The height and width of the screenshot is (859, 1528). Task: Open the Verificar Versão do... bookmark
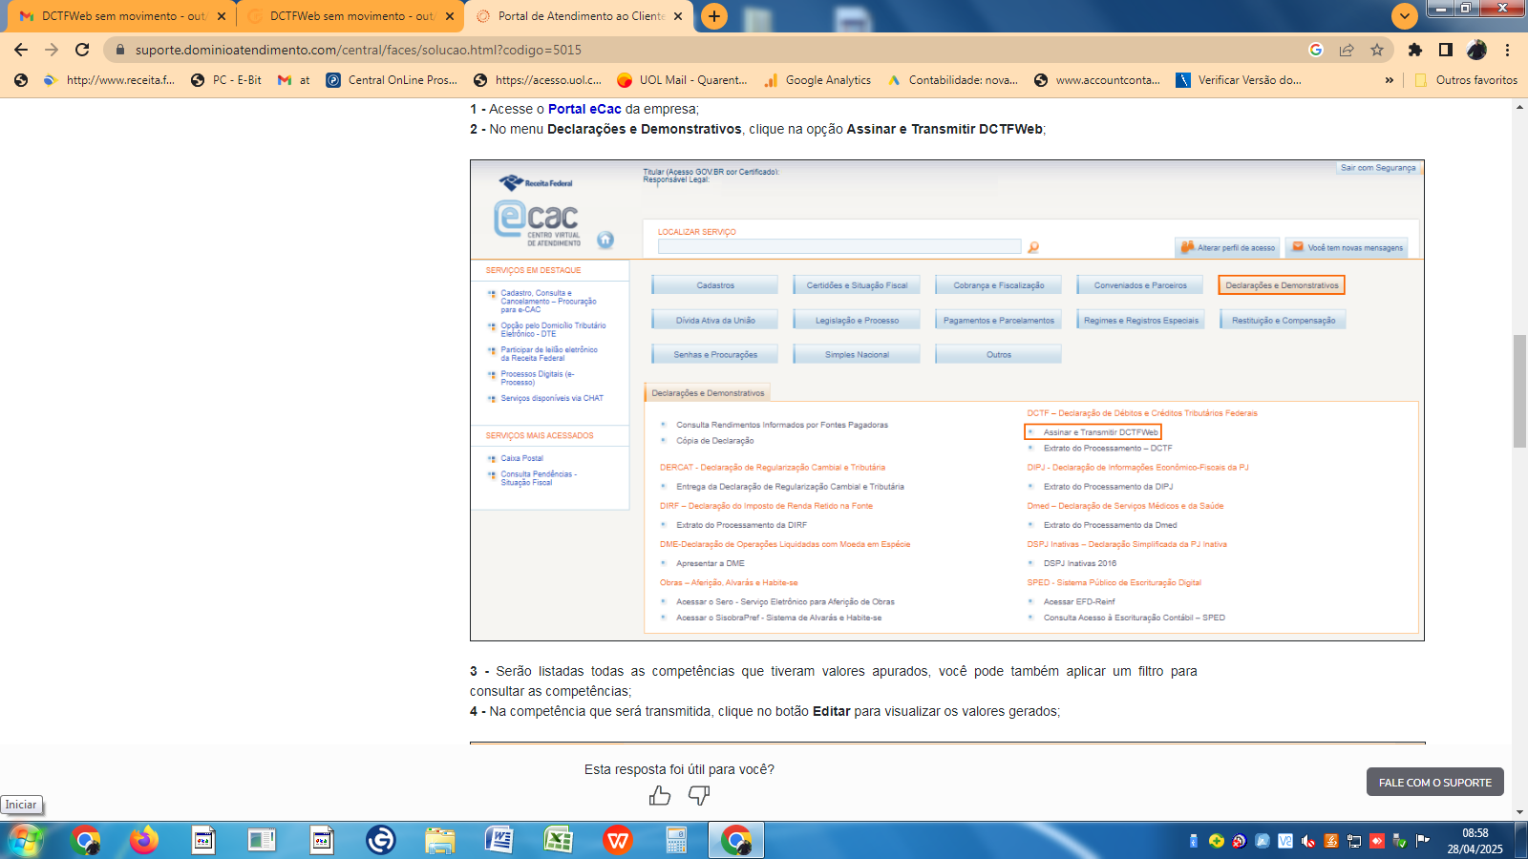1239,80
